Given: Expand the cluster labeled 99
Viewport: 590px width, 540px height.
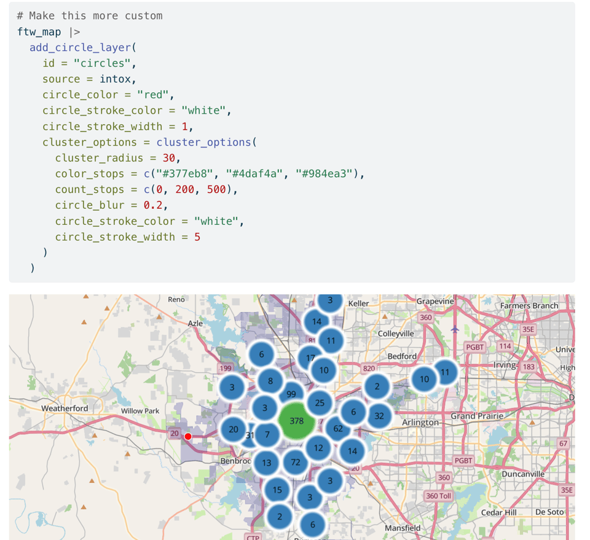Looking at the screenshot, I should tap(291, 394).
